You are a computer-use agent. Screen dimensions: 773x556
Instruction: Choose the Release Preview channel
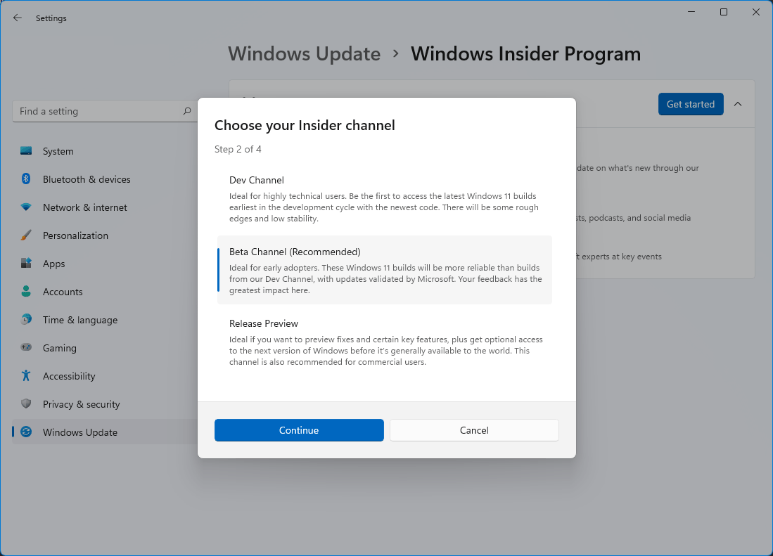384,342
